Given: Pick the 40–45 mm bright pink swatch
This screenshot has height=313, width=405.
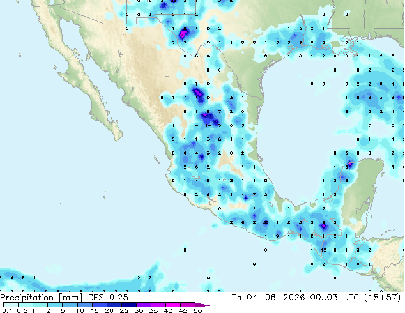Looking at the screenshot, I should point(173,305).
